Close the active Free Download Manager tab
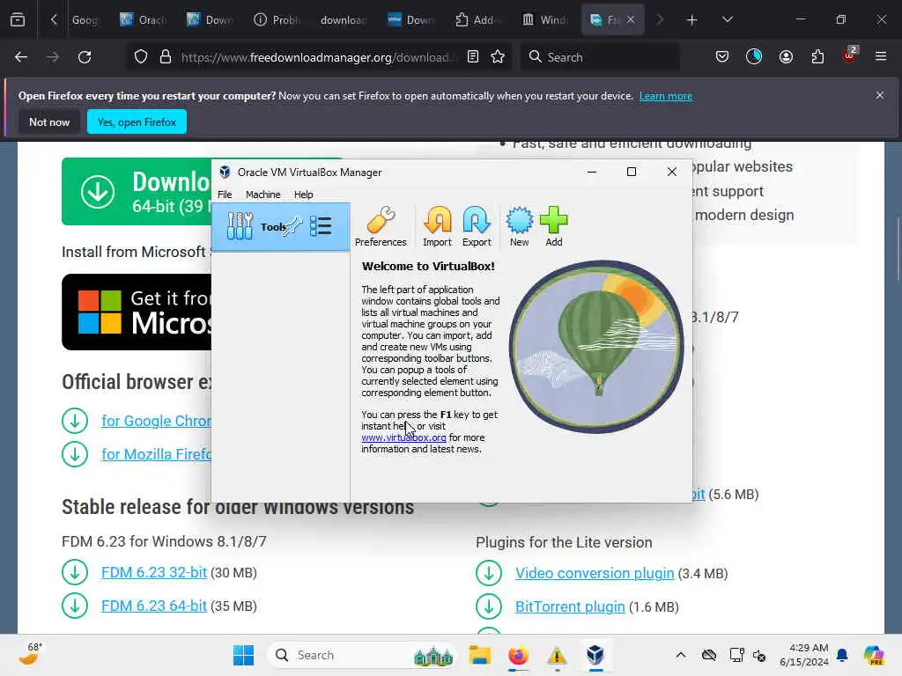 631,20
